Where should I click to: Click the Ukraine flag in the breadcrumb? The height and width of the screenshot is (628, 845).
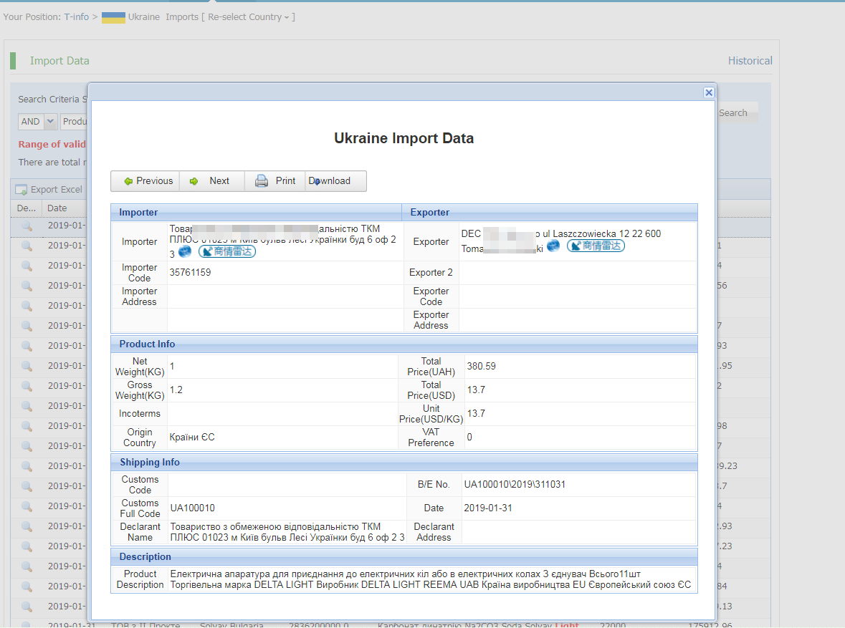pyautogui.click(x=113, y=17)
